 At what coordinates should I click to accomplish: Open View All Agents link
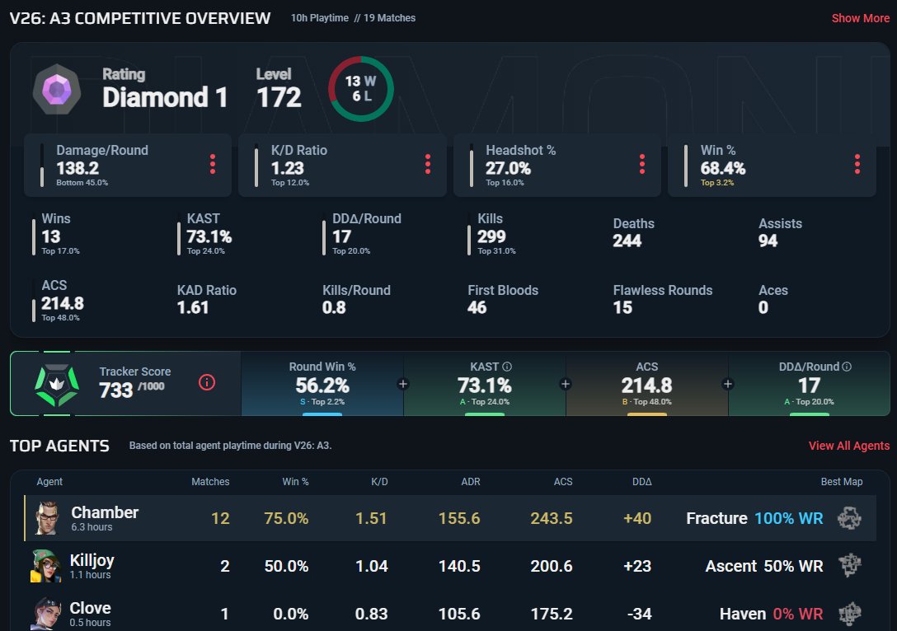pyautogui.click(x=849, y=446)
